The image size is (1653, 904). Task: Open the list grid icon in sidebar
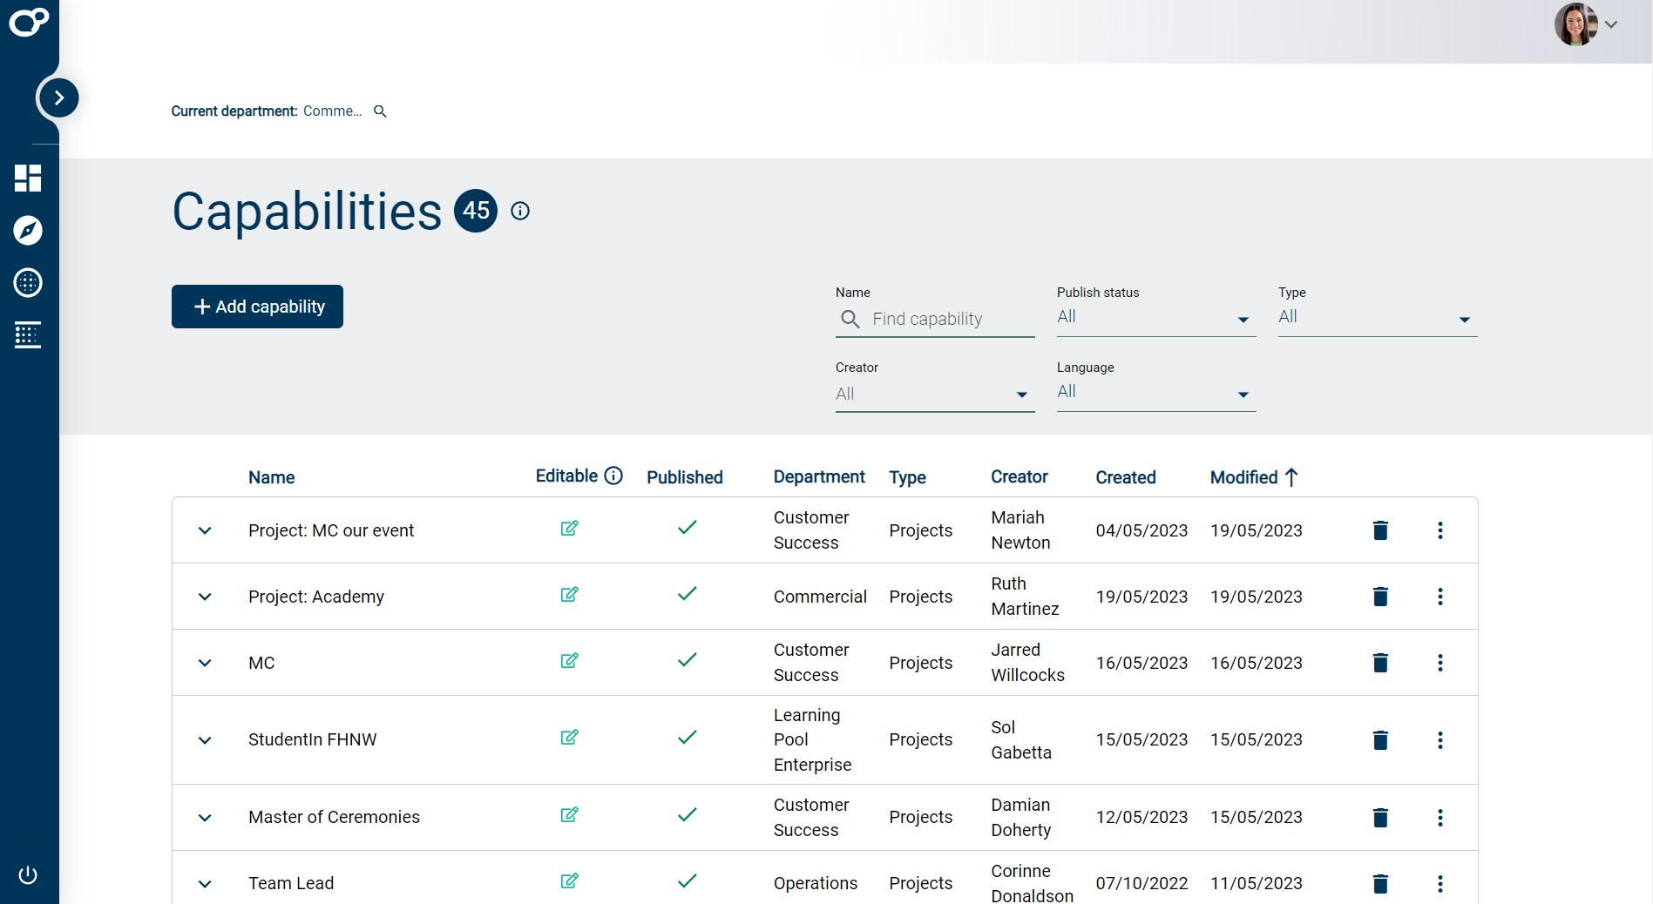click(28, 335)
